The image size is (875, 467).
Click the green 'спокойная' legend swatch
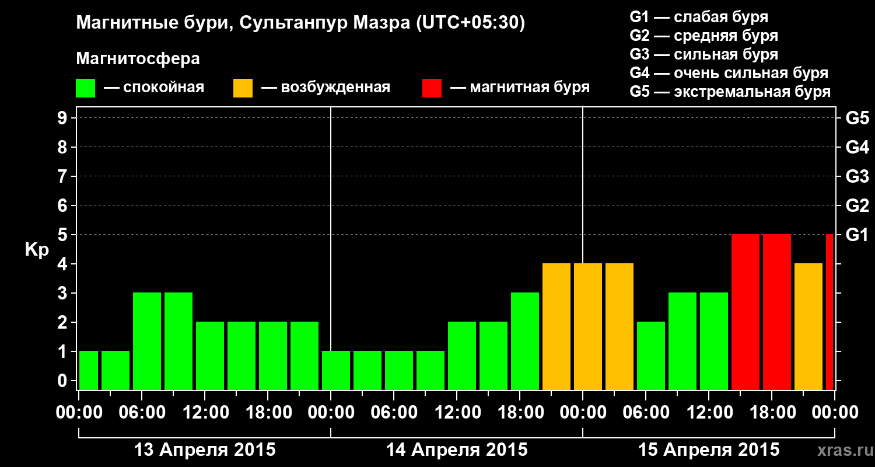86,88
